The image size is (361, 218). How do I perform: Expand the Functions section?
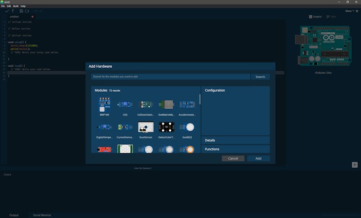(x=236, y=149)
